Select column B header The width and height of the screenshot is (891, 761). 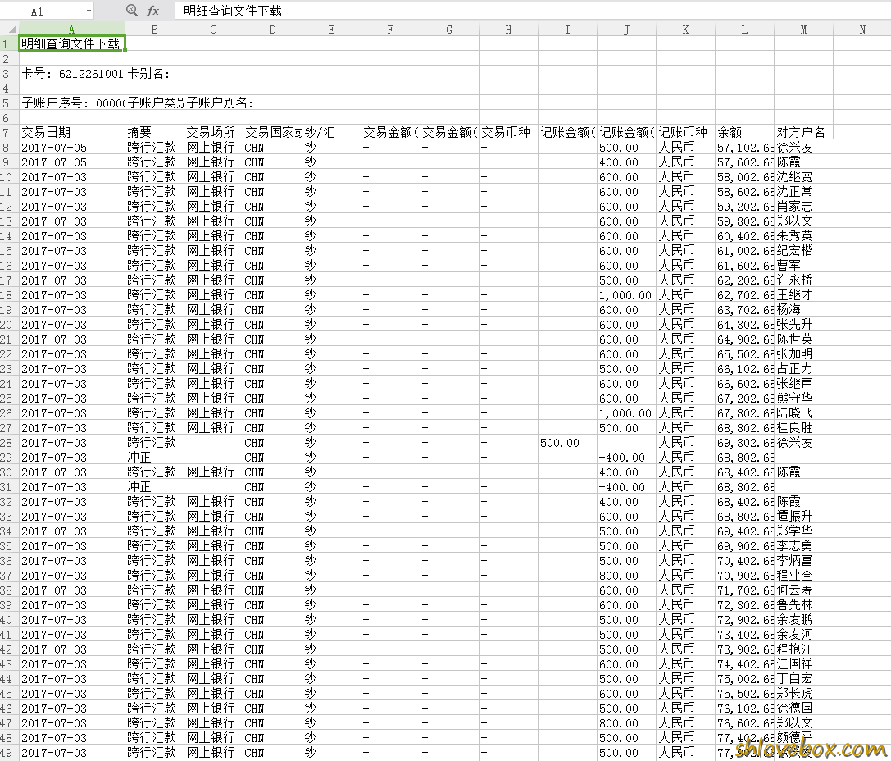coord(155,30)
